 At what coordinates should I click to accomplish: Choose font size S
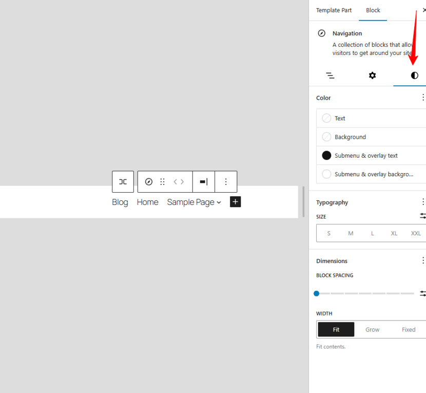[328, 233]
